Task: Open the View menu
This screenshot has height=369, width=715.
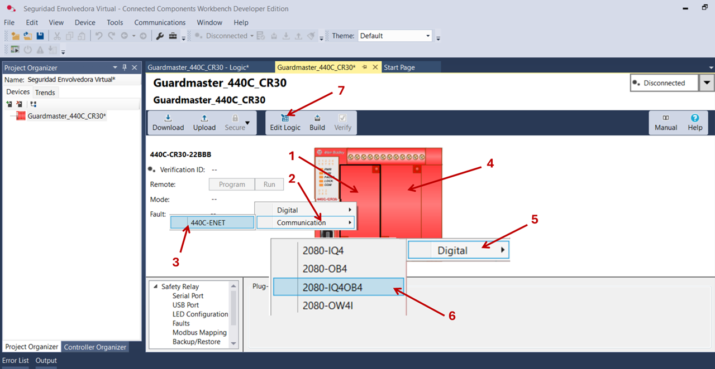Action: [x=56, y=22]
